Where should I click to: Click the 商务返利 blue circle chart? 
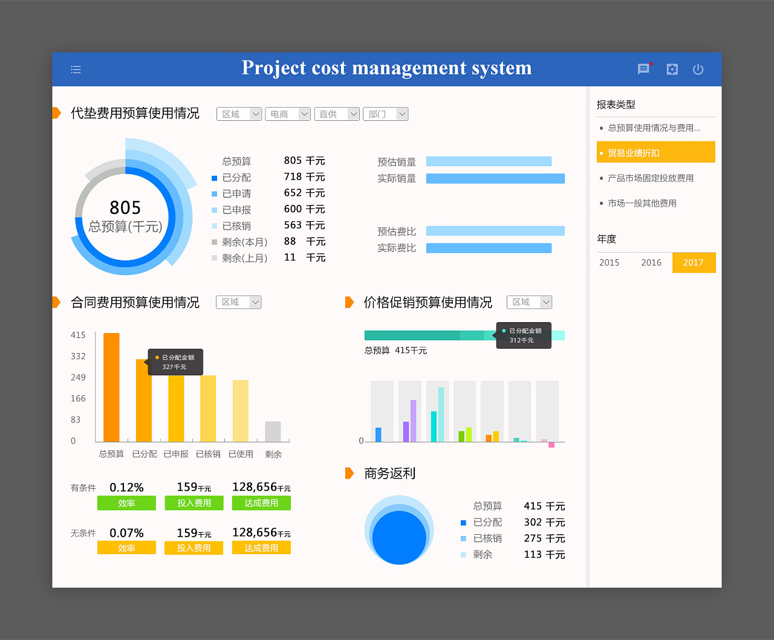click(399, 530)
